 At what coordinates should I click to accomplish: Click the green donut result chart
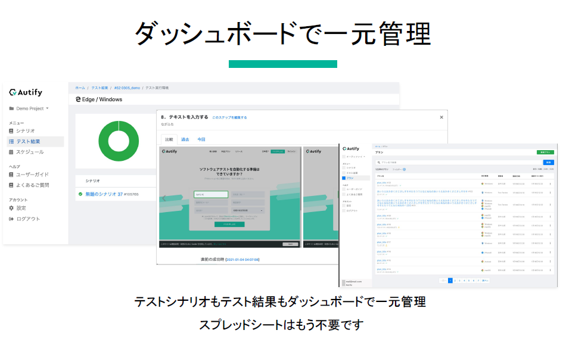point(117,141)
